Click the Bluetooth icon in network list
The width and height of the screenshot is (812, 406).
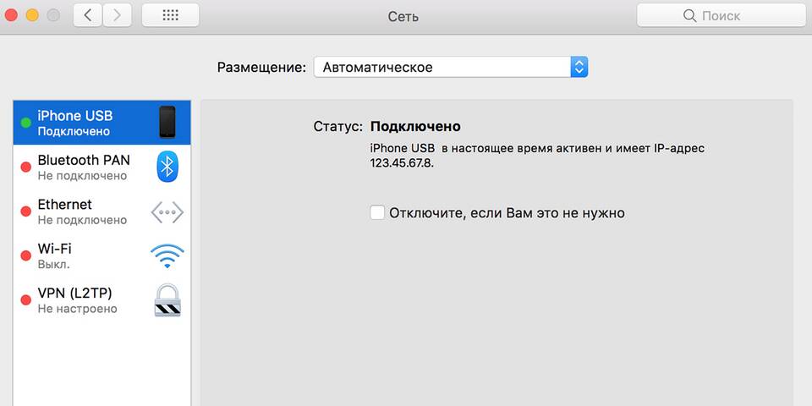tap(167, 167)
